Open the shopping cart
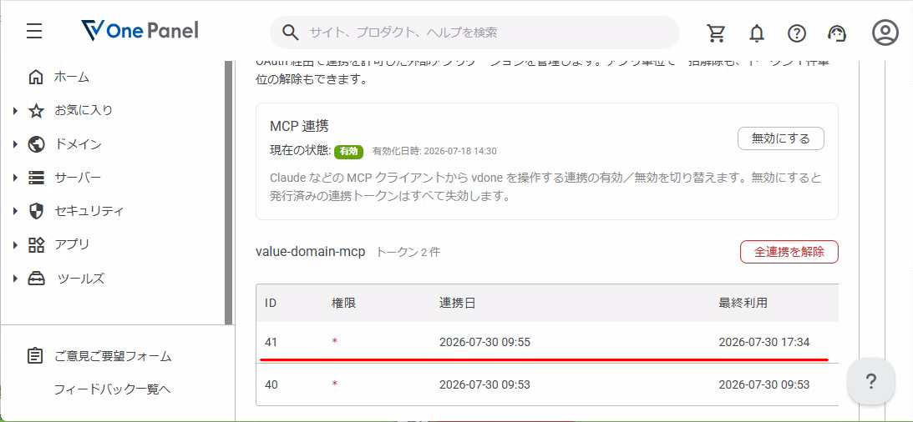 pos(716,33)
